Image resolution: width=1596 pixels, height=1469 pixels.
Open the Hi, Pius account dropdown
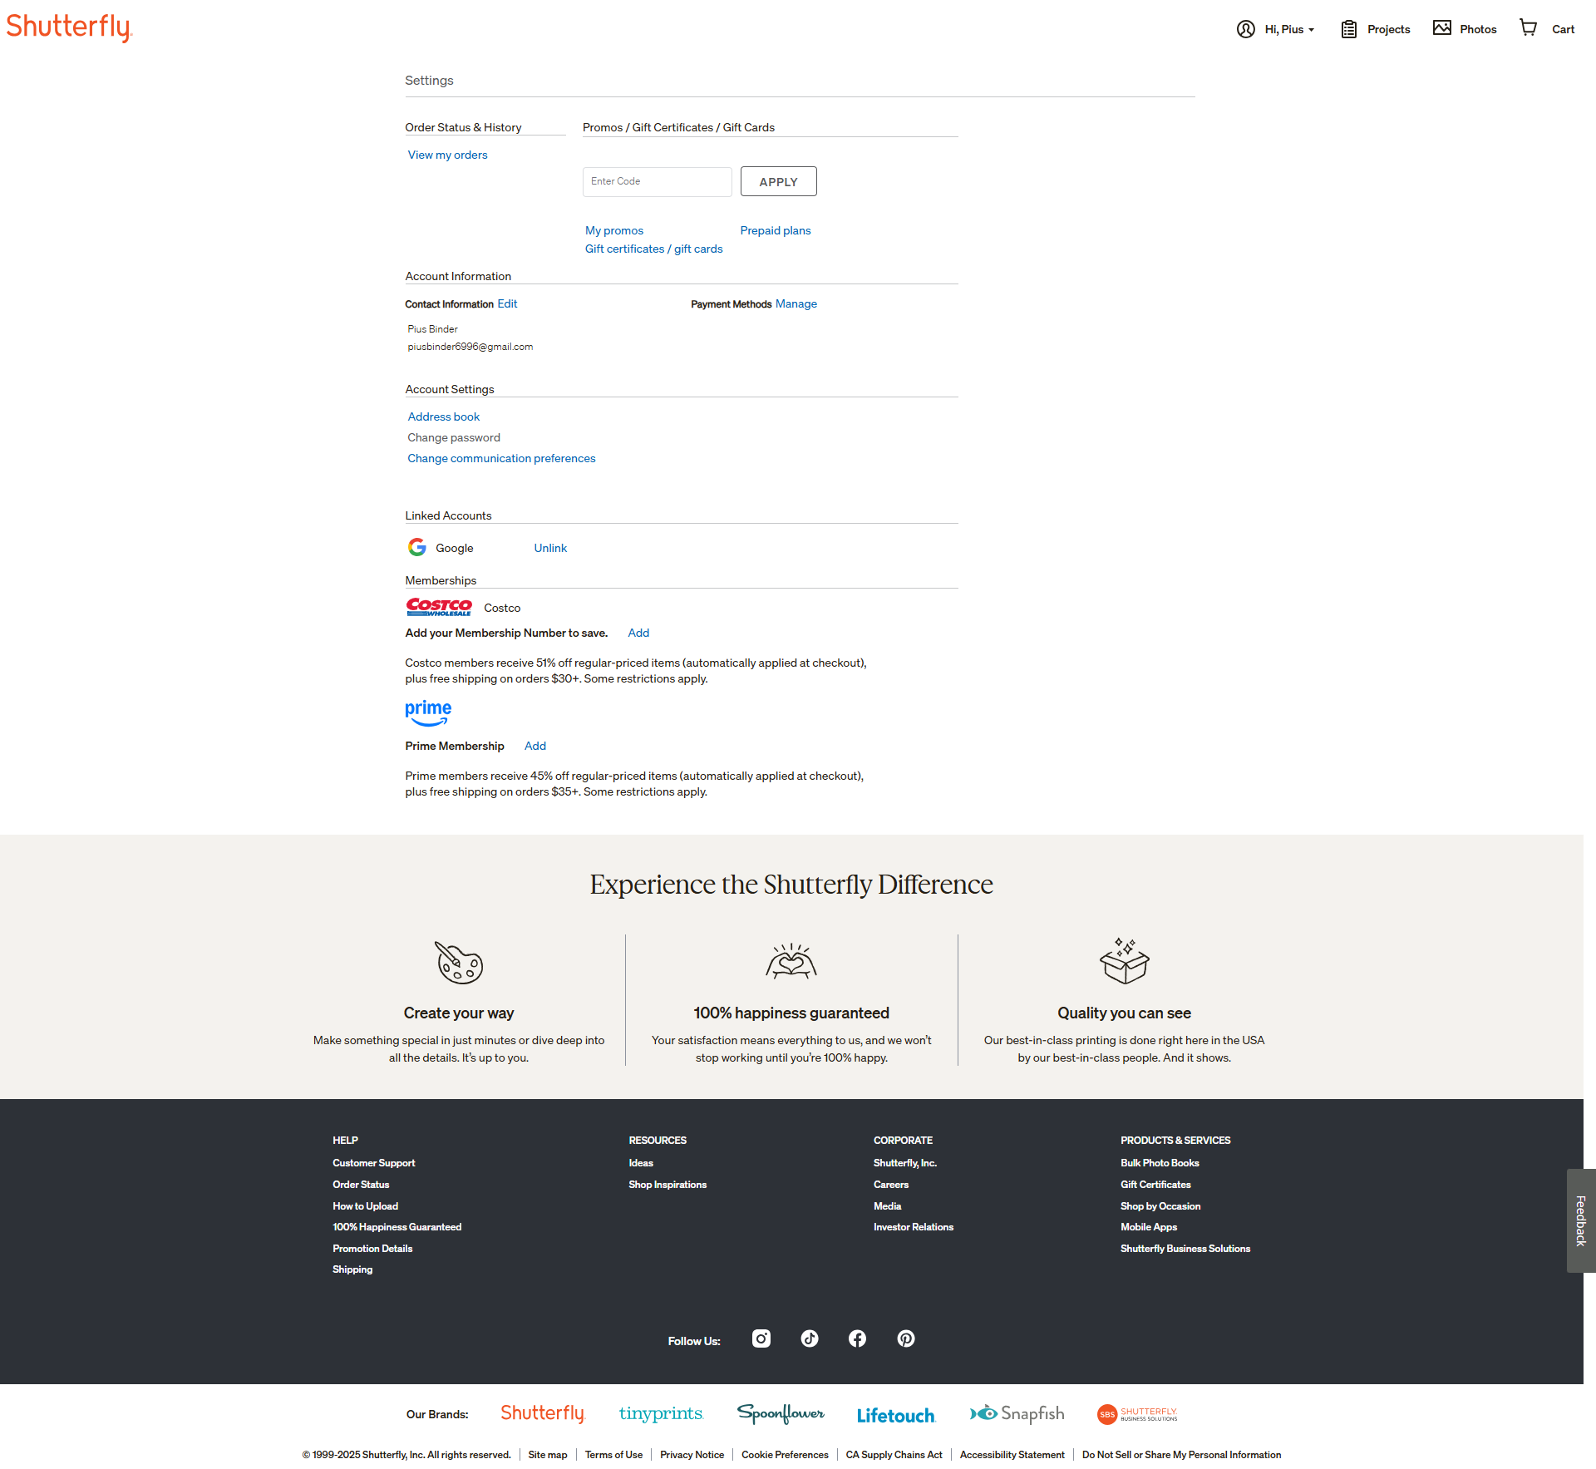[x=1289, y=29]
